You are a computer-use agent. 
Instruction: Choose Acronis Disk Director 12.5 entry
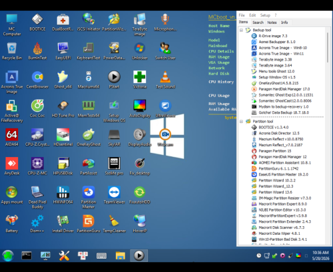click(x=279, y=133)
